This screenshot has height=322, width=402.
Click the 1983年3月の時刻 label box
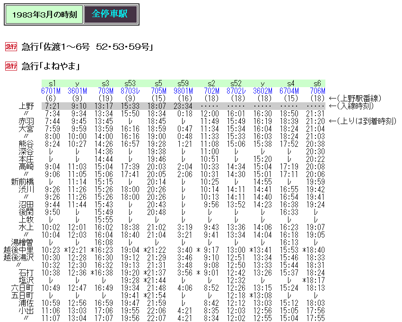click(44, 14)
